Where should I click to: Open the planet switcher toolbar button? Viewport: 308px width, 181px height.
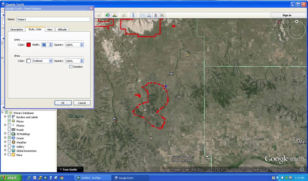[124, 15]
